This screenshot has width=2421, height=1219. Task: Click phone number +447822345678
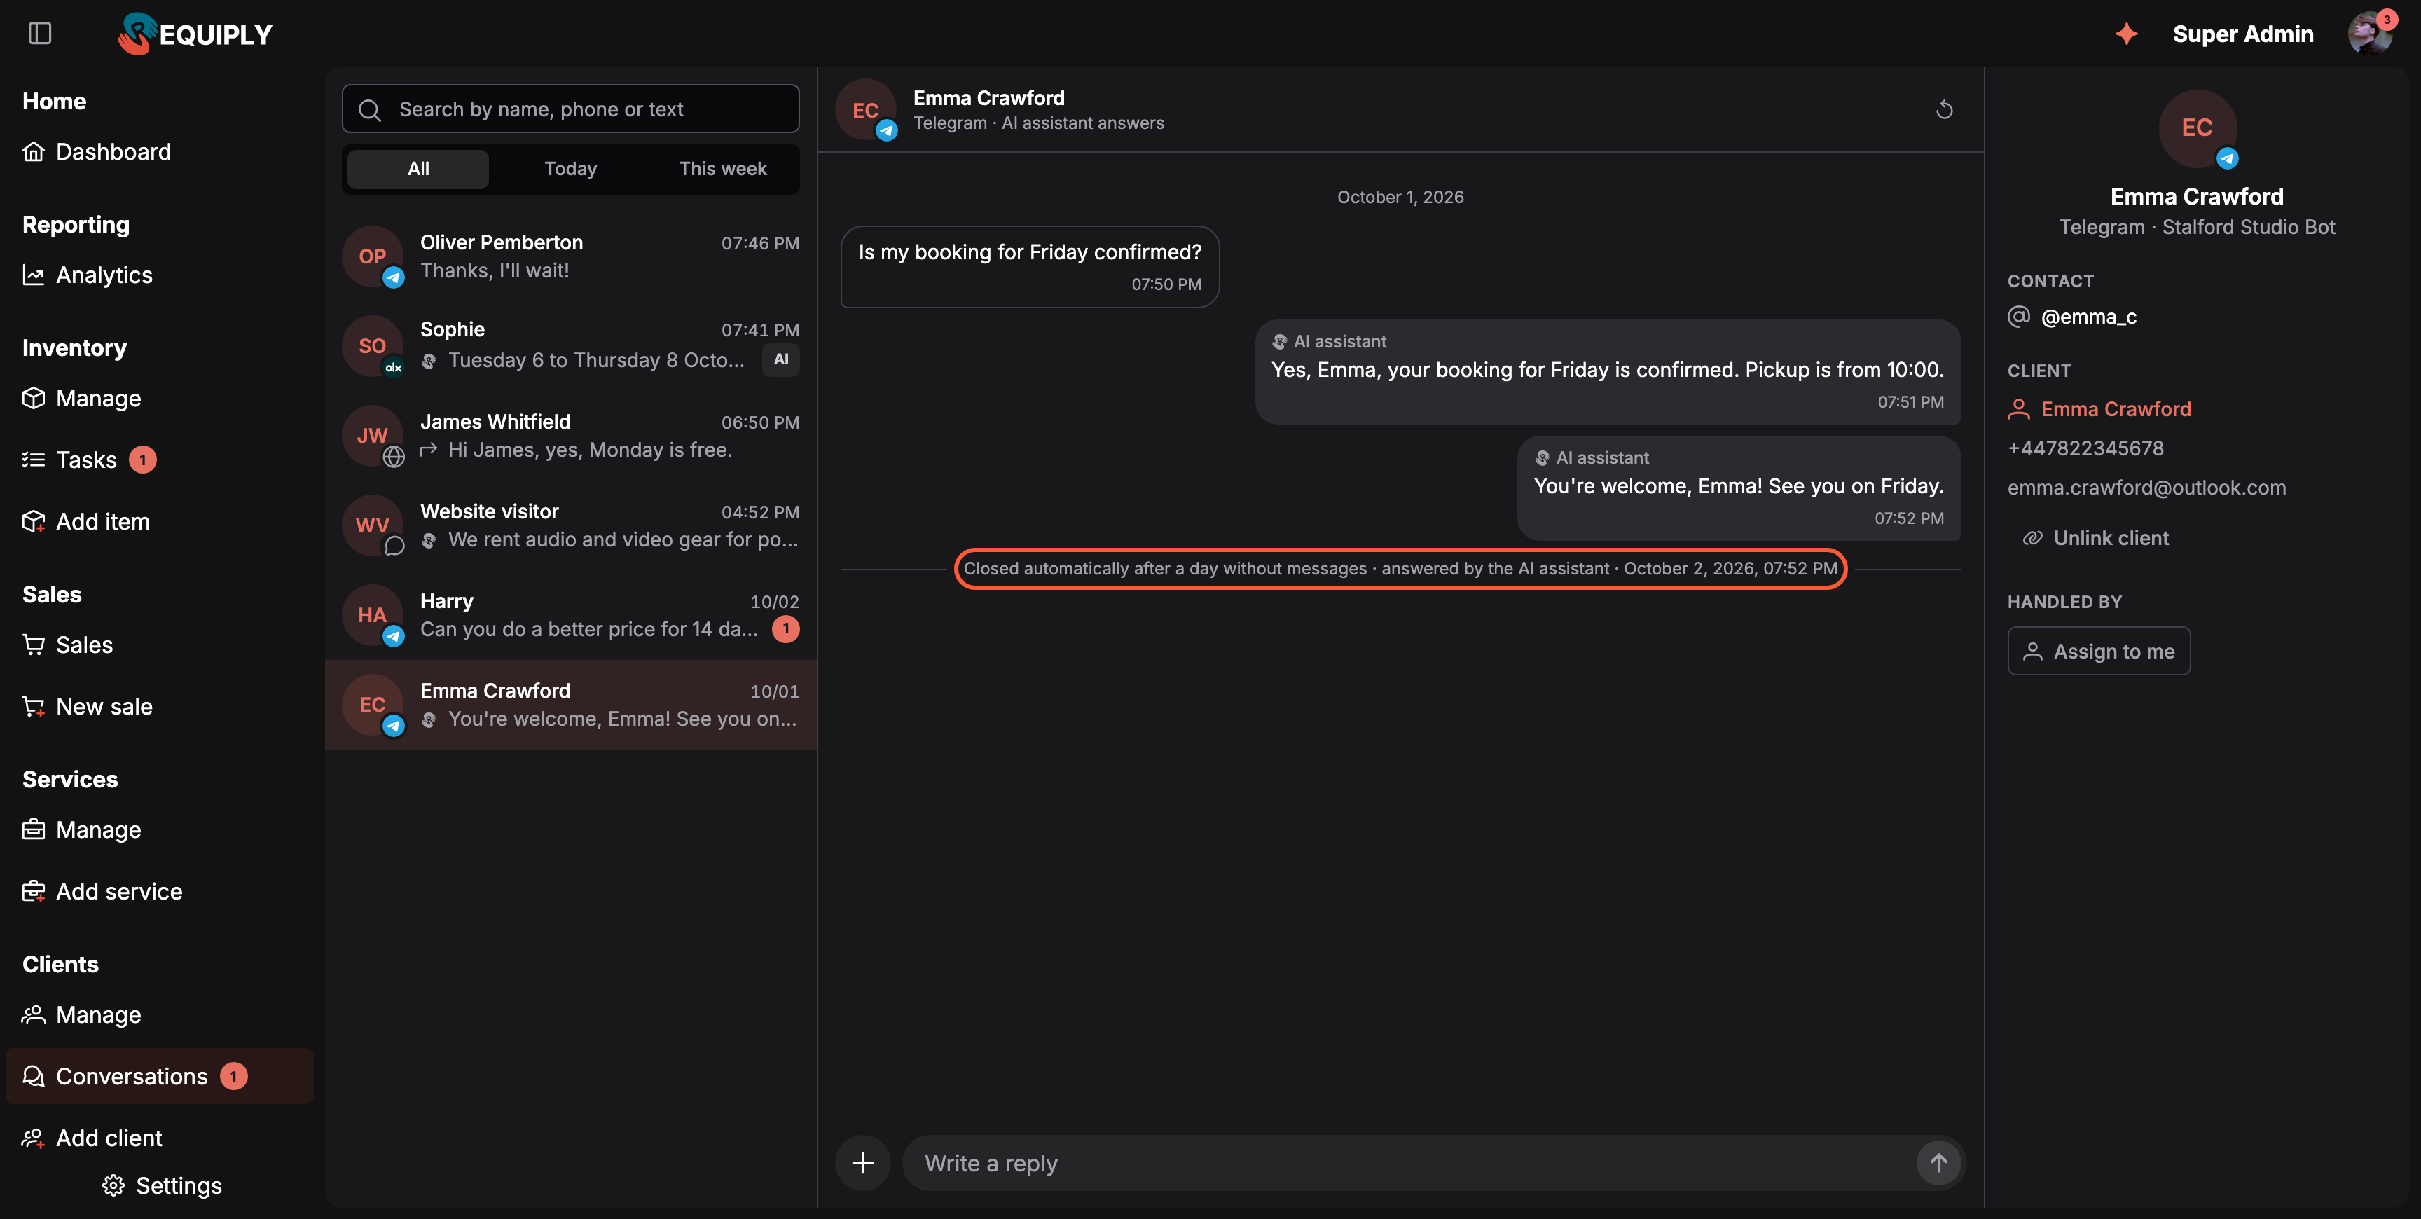tap(2085, 448)
